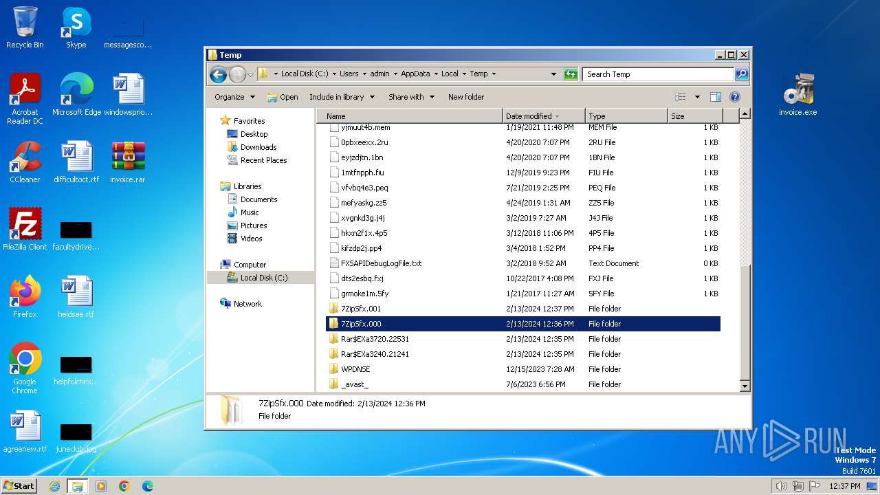Open the Start menu
Image resolution: width=880 pixels, height=495 pixels.
click(x=19, y=486)
